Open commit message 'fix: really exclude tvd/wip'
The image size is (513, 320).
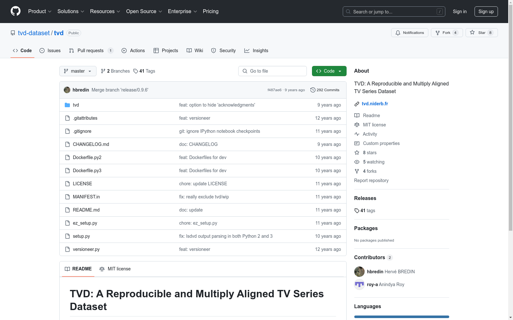coord(204,197)
